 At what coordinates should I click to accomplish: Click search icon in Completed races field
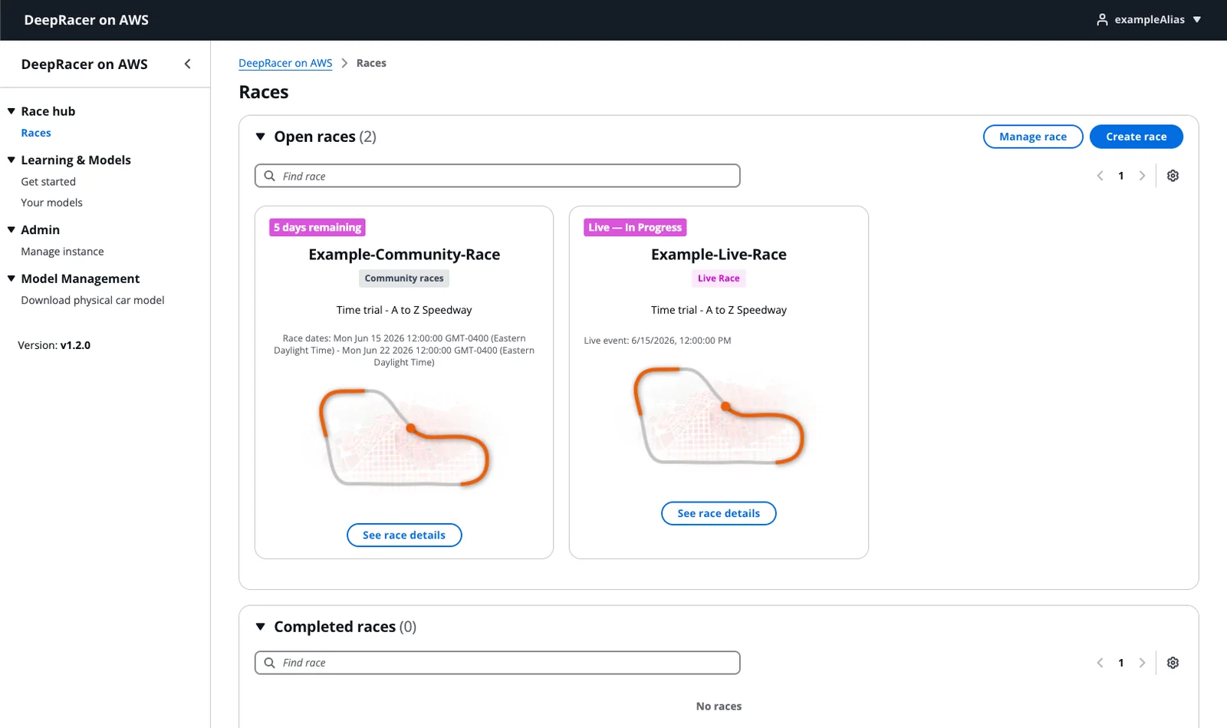[269, 663]
